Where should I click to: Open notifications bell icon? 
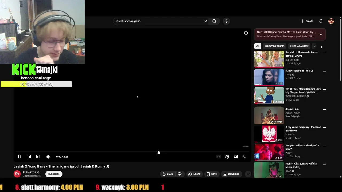321,21
